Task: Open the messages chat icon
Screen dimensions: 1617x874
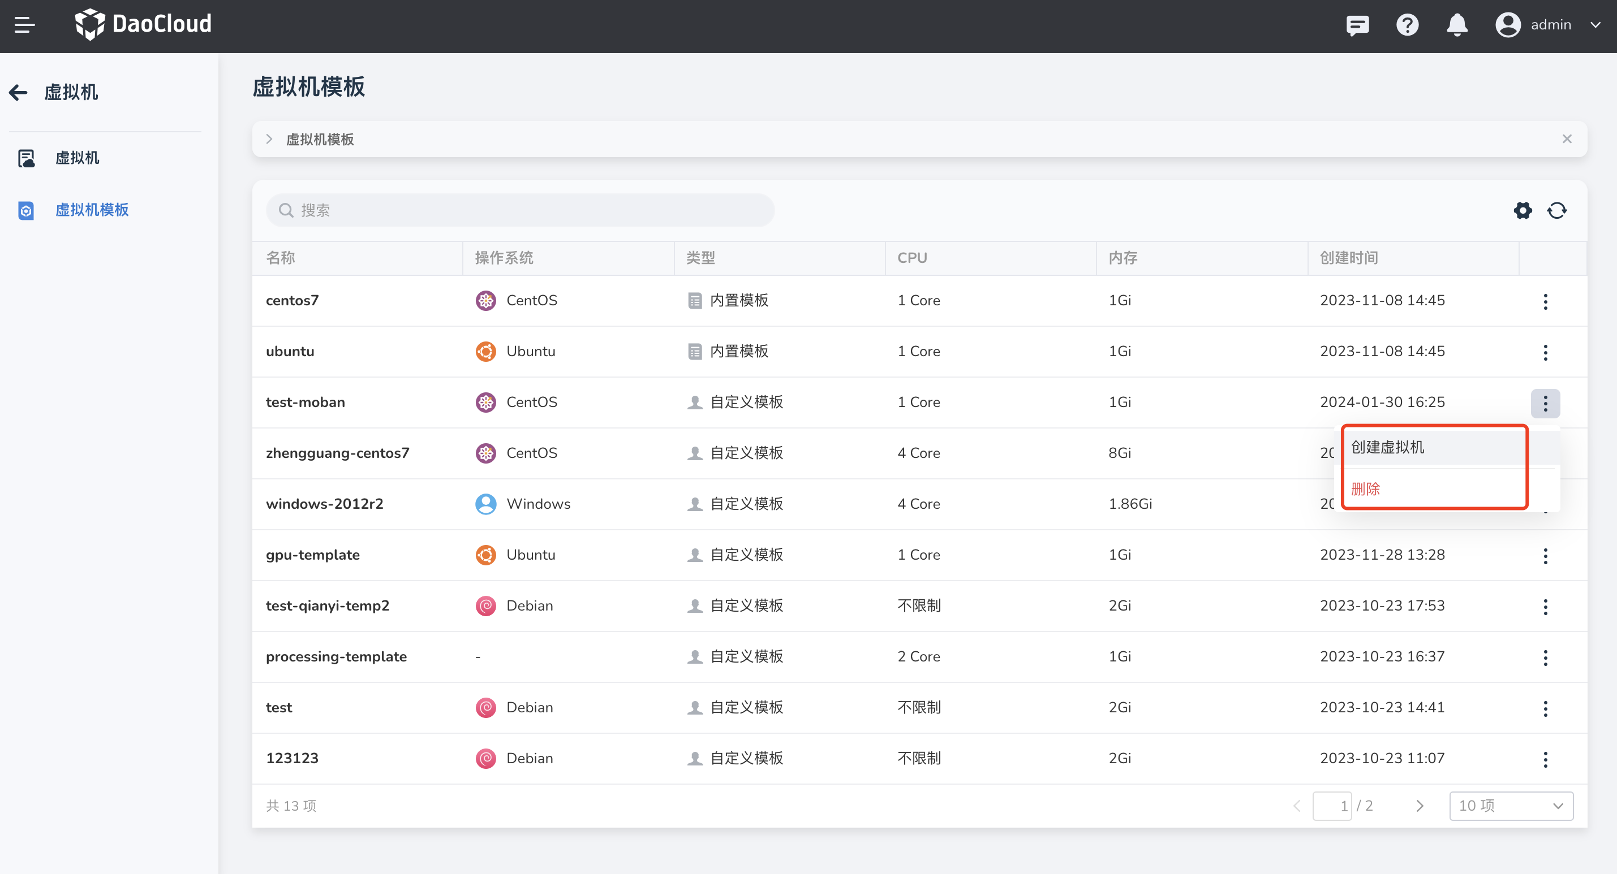Action: pyautogui.click(x=1357, y=25)
